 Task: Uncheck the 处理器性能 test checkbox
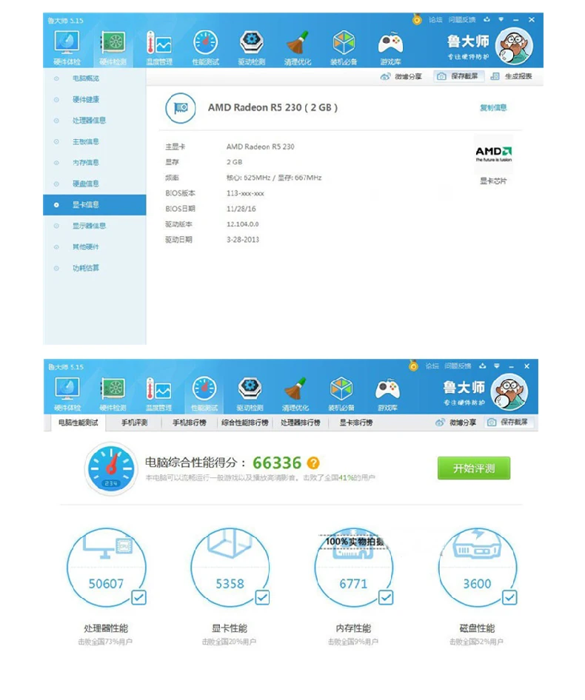click(138, 597)
